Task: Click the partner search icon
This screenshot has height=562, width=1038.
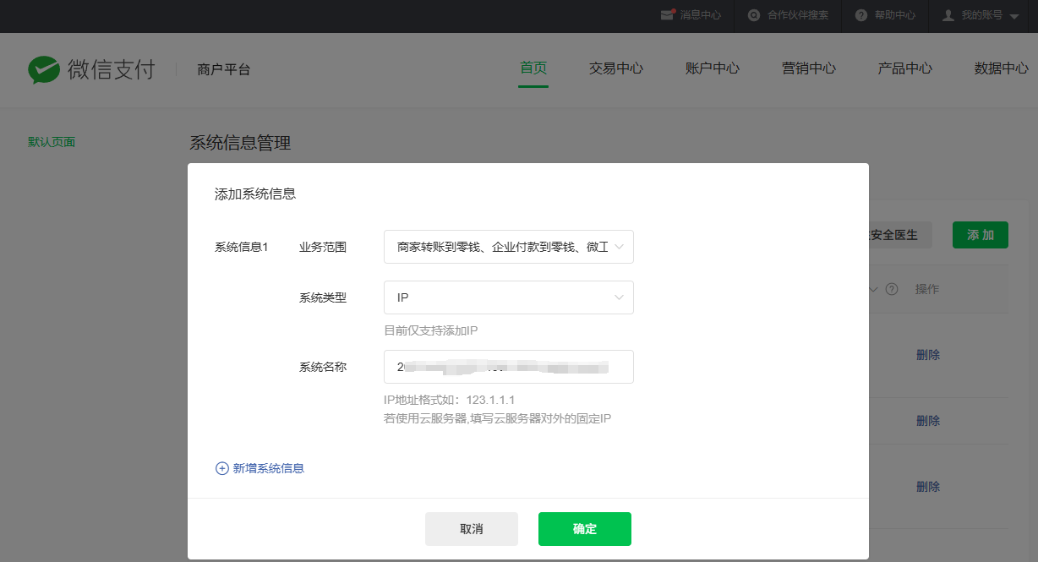Action: click(x=752, y=15)
